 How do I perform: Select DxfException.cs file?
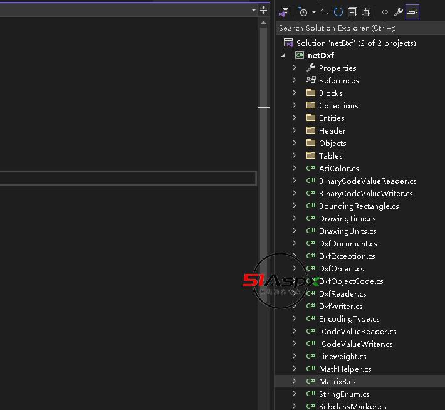(347, 256)
